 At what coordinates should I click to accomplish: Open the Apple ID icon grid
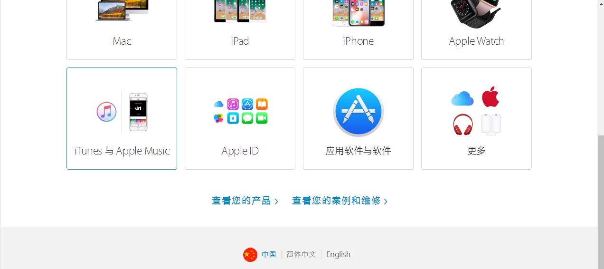pyautogui.click(x=240, y=111)
